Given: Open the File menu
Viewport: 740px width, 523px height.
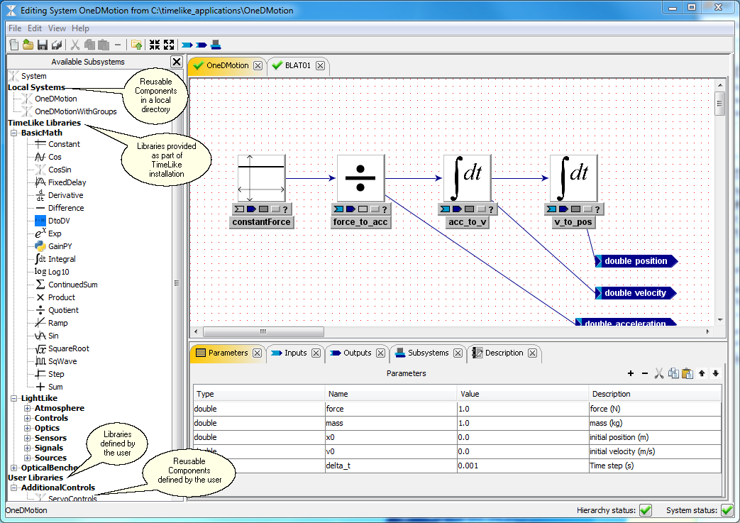Looking at the screenshot, I should tap(15, 28).
